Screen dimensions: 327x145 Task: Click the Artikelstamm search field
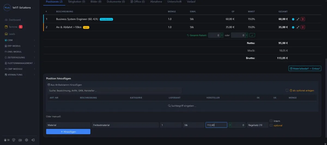pos(114,90)
